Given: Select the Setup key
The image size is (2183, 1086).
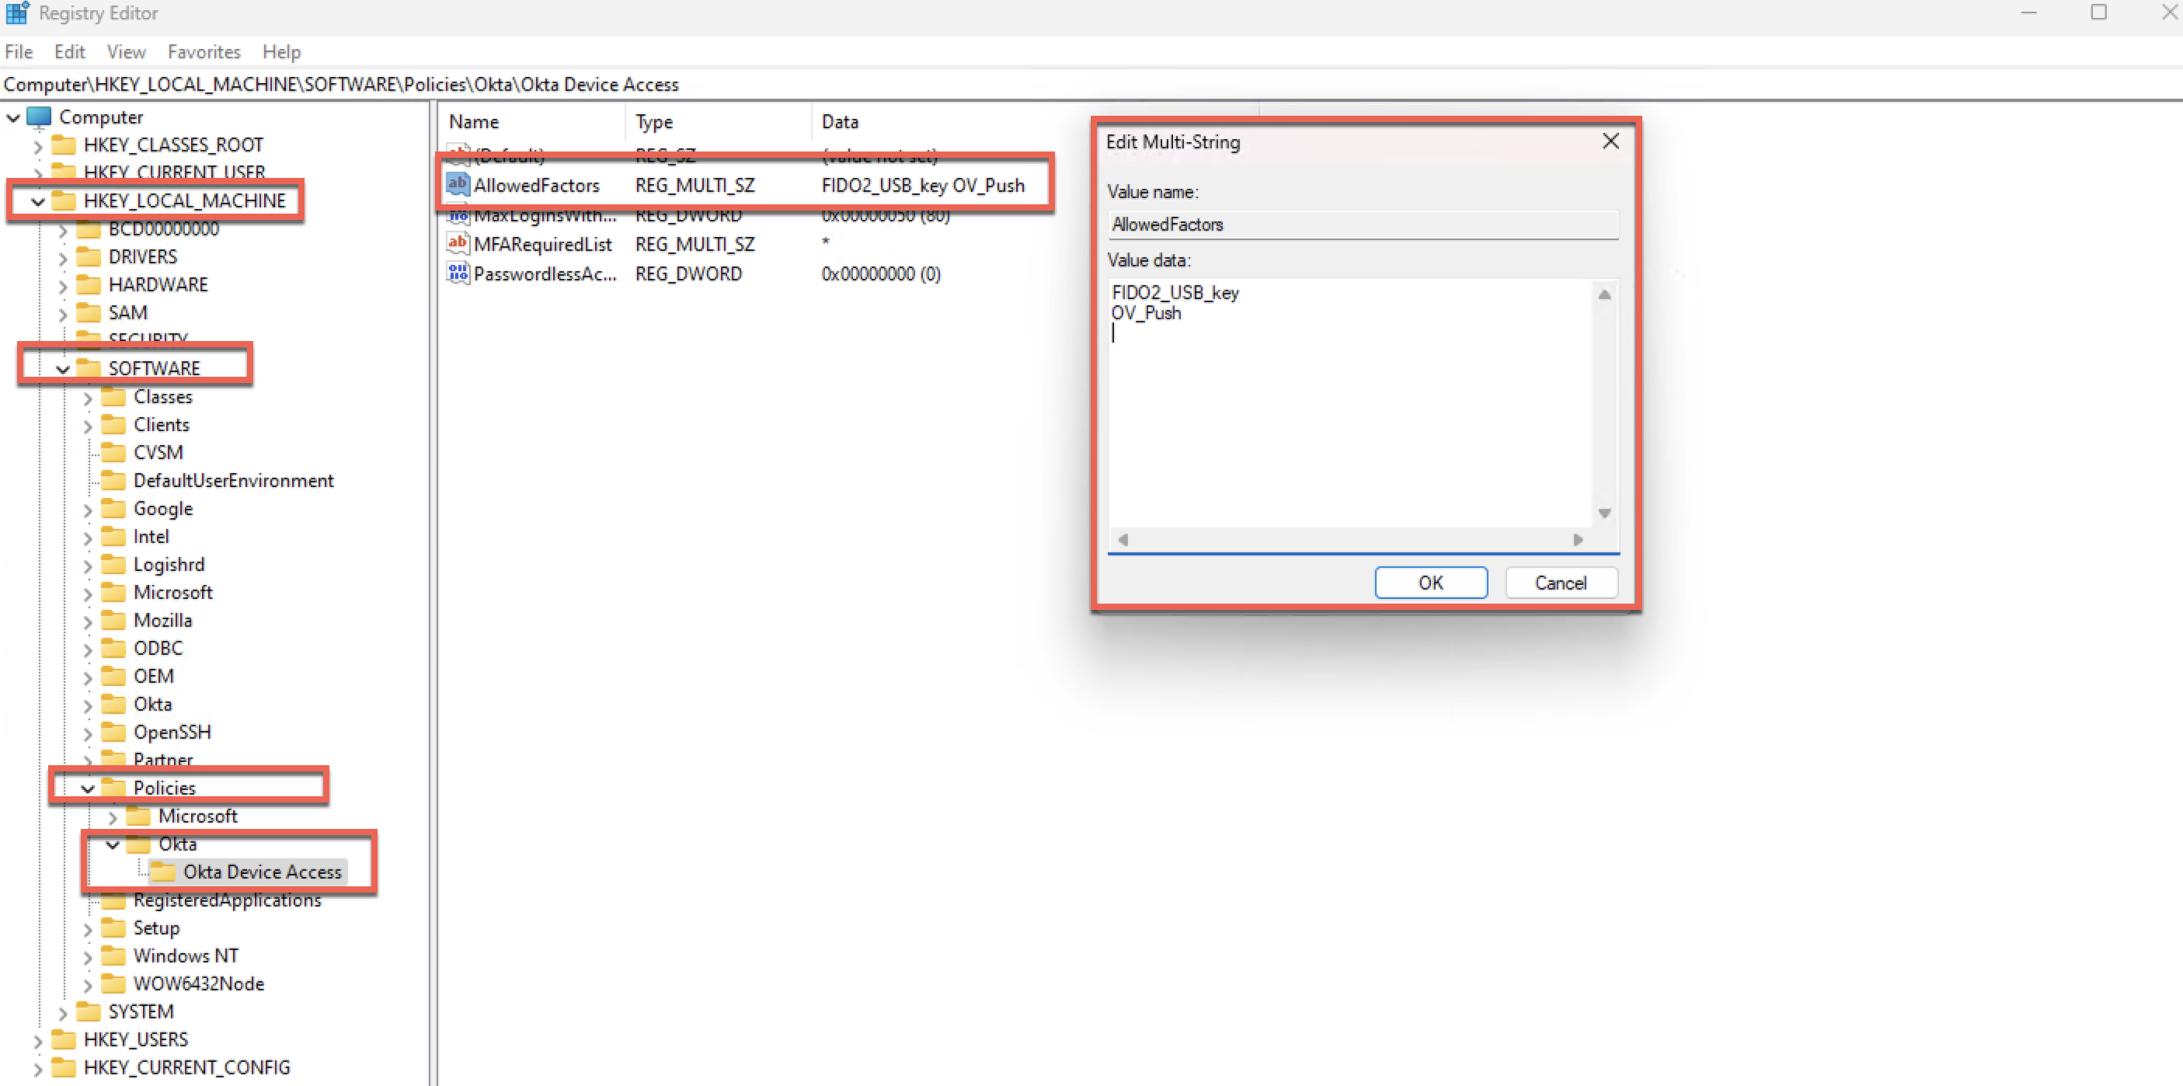Looking at the screenshot, I should pos(156,928).
